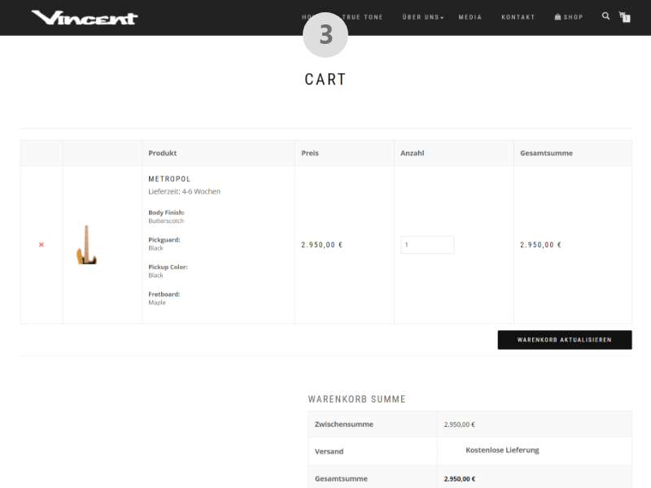The height and width of the screenshot is (488, 651).
Task: Select the 'Butterscotch' body finish value
Action: click(x=166, y=220)
